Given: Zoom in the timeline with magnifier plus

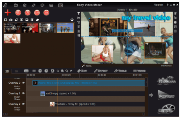Looking at the screenshot, I should 62,71.
